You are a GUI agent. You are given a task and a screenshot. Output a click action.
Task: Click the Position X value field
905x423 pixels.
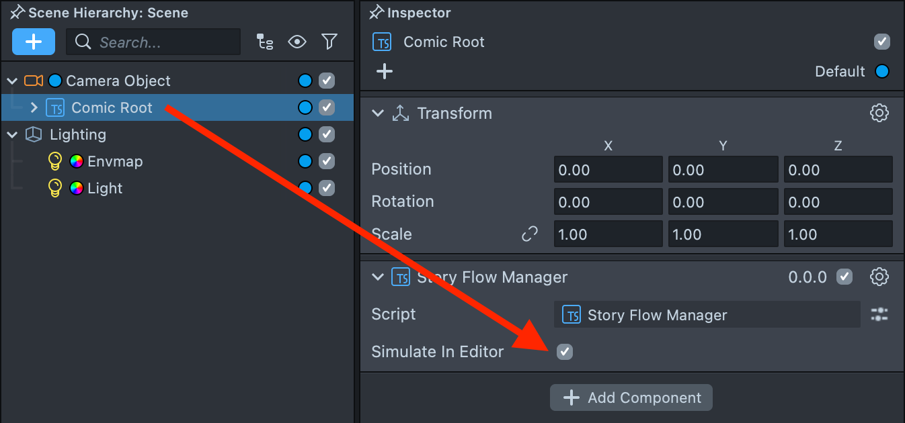(x=608, y=170)
